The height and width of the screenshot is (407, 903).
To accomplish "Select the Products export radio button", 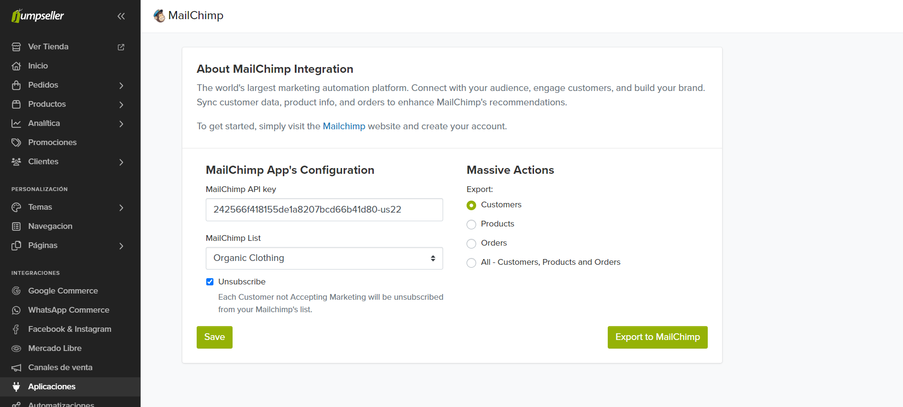I will (471, 225).
